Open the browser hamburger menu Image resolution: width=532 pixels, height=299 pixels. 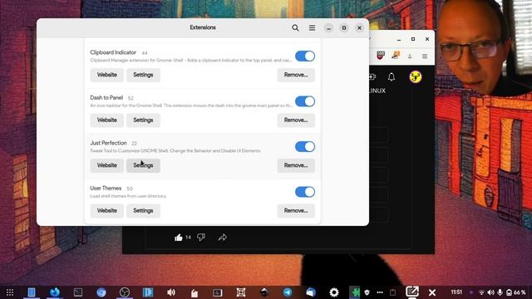(425, 56)
